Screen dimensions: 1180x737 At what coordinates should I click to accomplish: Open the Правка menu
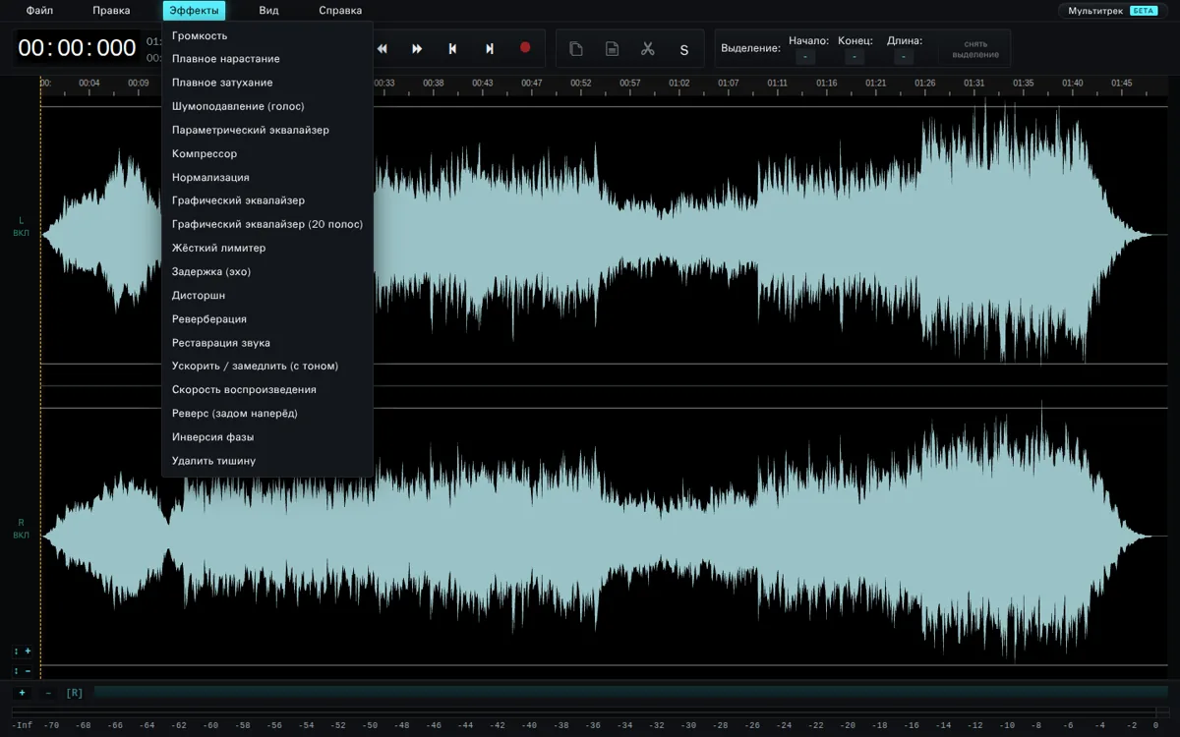(111, 11)
